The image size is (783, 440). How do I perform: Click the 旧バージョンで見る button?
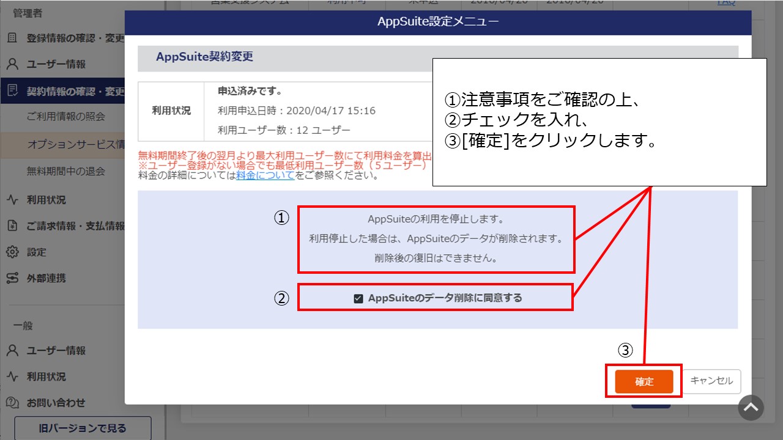click(83, 428)
